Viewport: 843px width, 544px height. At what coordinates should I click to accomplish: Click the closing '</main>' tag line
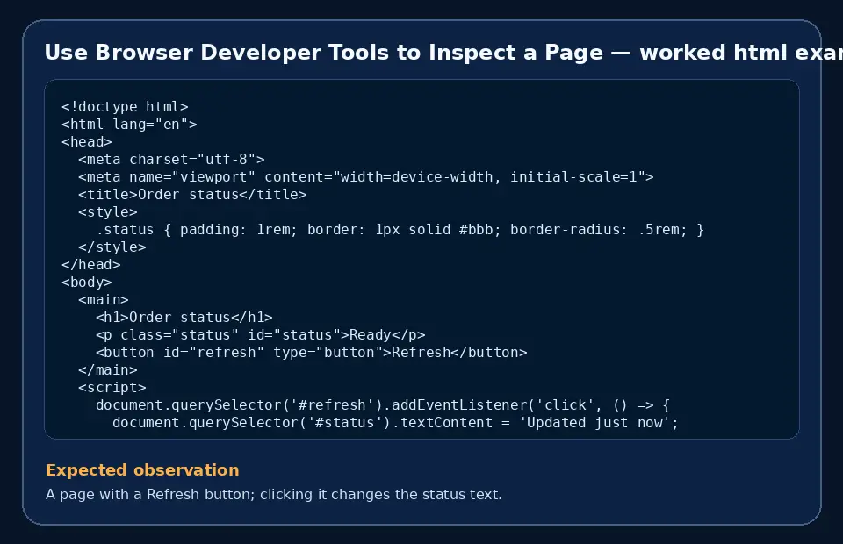point(107,370)
